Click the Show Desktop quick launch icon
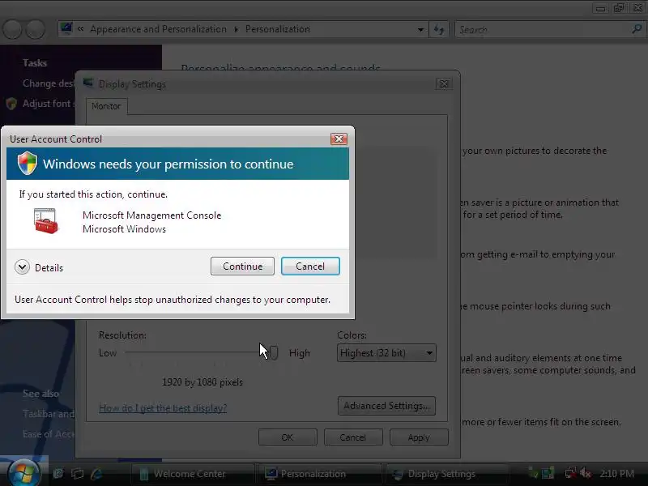Viewport: 648px width, 486px height. 58,474
